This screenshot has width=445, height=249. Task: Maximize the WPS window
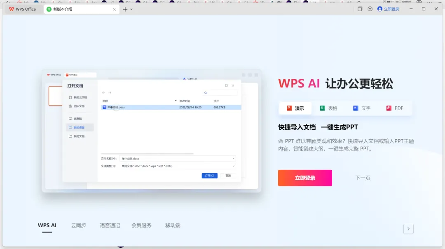pos(424,9)
